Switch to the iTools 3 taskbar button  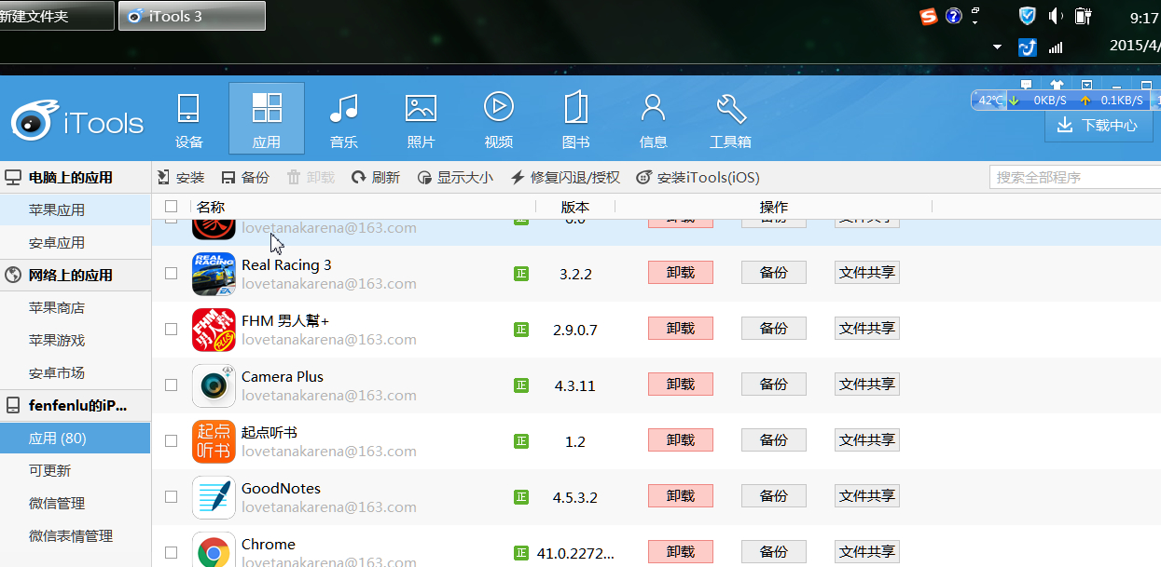click(192, 16)
